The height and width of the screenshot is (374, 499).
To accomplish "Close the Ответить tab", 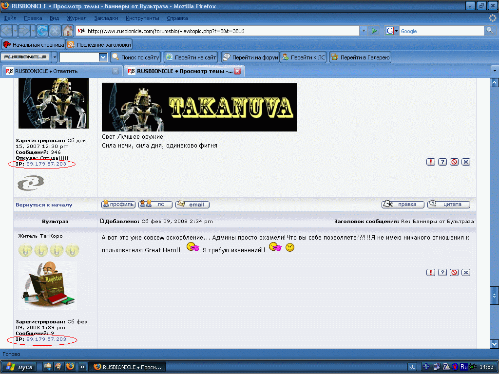I will 115,71.
